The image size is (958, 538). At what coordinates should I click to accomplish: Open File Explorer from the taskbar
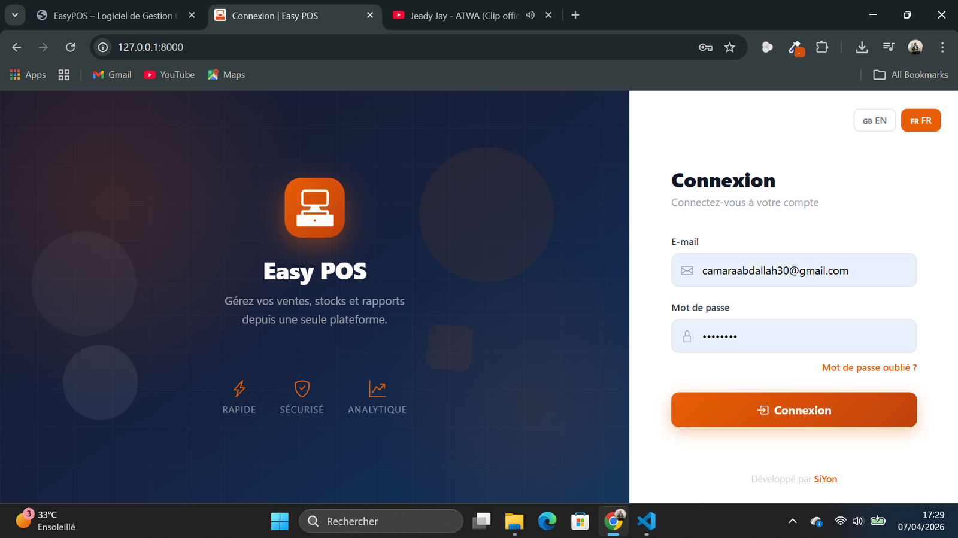(514, 521)
